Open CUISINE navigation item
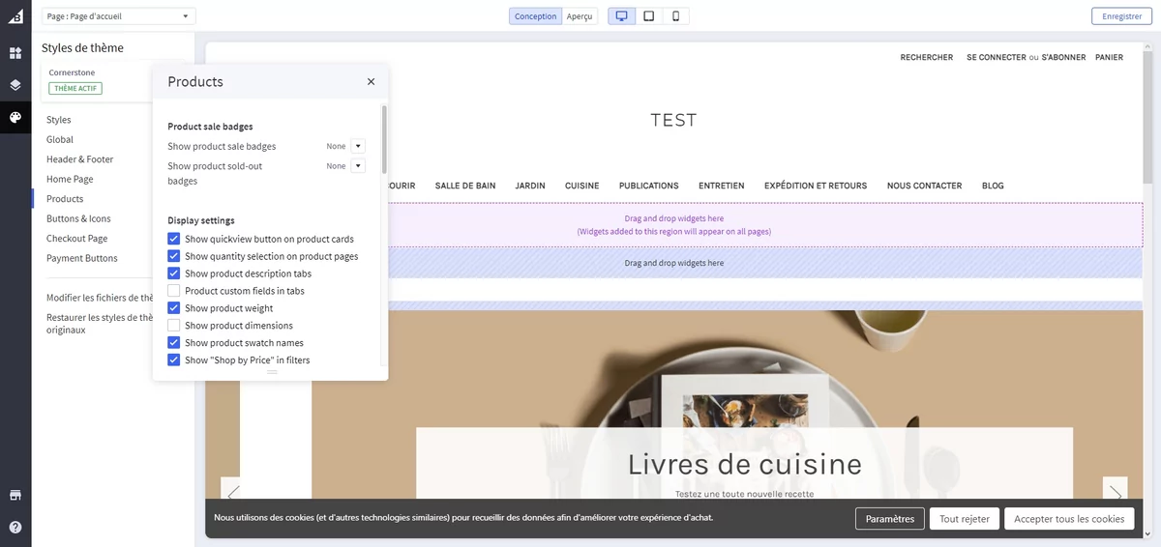Screen dimensions: 1161x547 pyautogui.click(x=582, y=186)
